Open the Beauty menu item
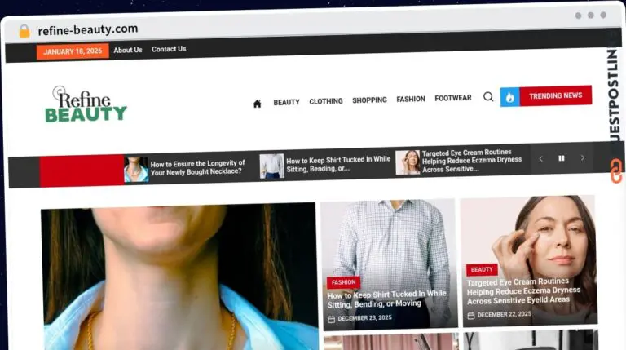 [286, 102]
